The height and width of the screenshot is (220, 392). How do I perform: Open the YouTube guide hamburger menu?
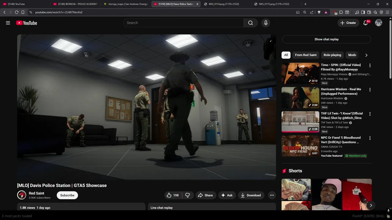pyautogui.click(x=8, y=23)
